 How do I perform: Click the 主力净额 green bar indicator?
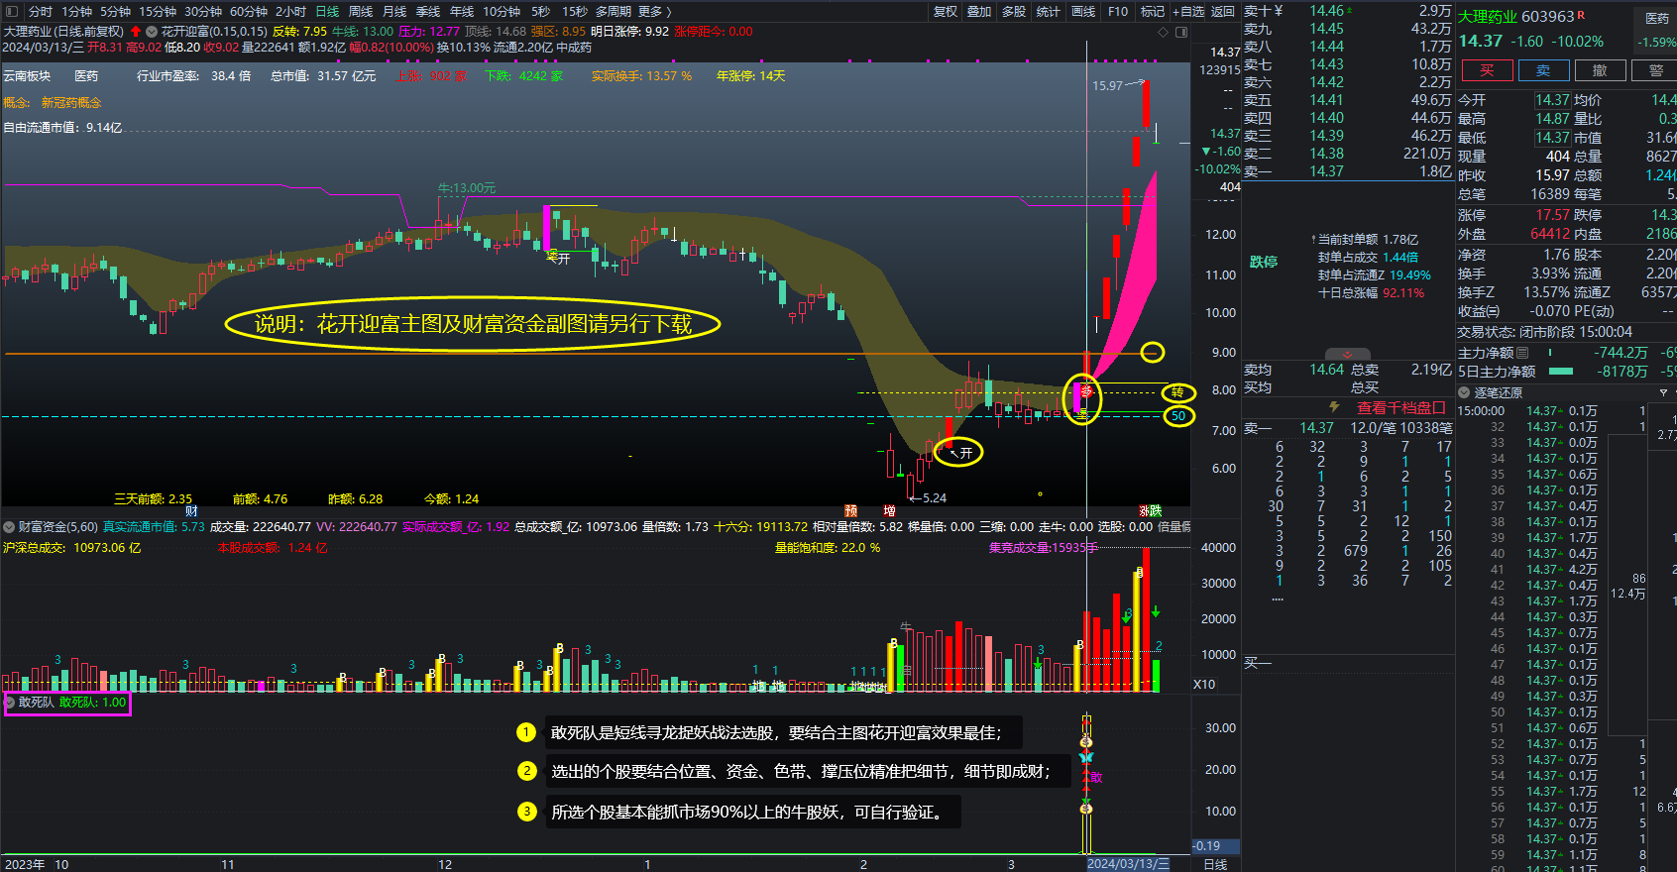pyautogui.click(x=1550, y=353)
